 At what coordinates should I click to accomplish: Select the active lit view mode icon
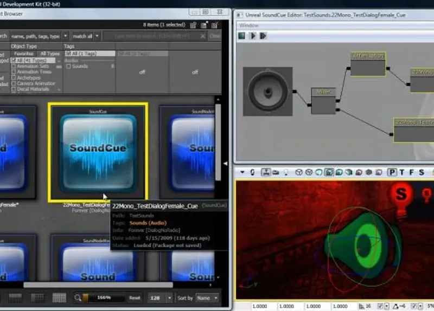tap(329, 172)
